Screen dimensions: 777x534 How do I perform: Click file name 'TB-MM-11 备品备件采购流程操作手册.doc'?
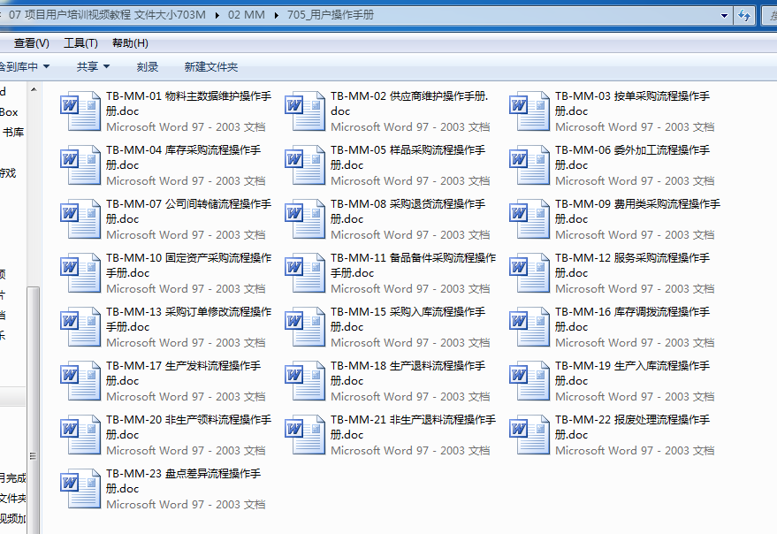tap(414, 266)
